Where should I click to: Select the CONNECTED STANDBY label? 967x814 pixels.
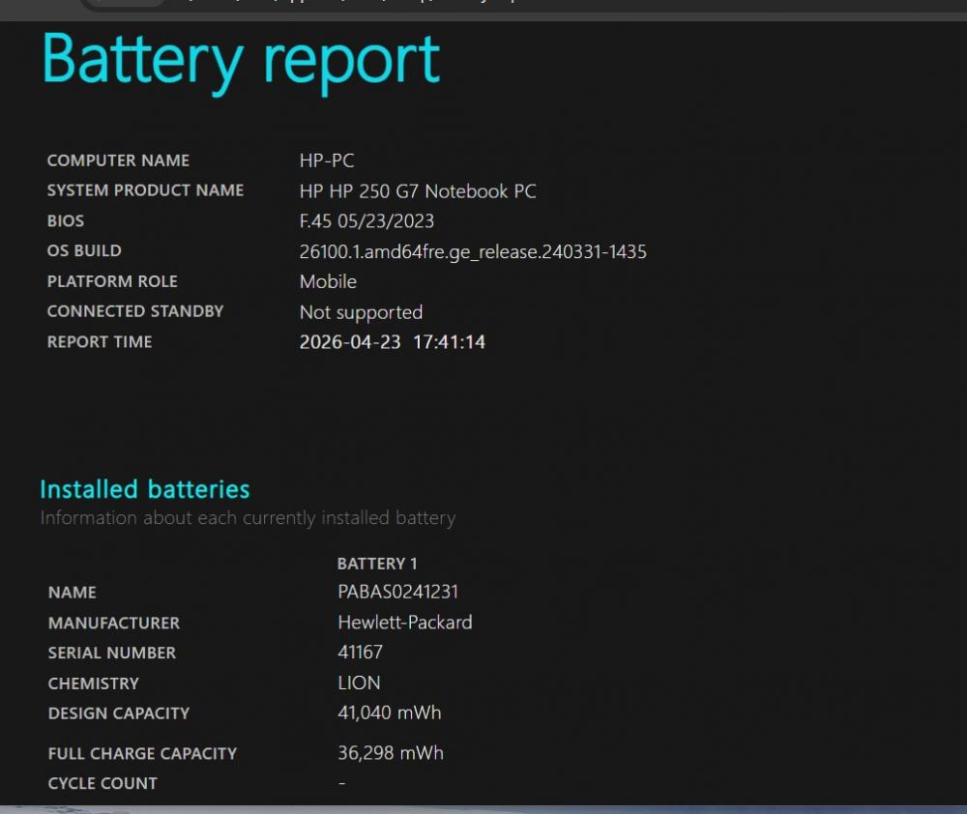click(135, 311)
